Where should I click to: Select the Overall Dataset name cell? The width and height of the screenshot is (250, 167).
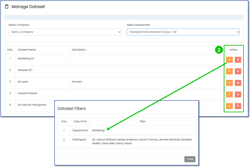click(28, 93)
